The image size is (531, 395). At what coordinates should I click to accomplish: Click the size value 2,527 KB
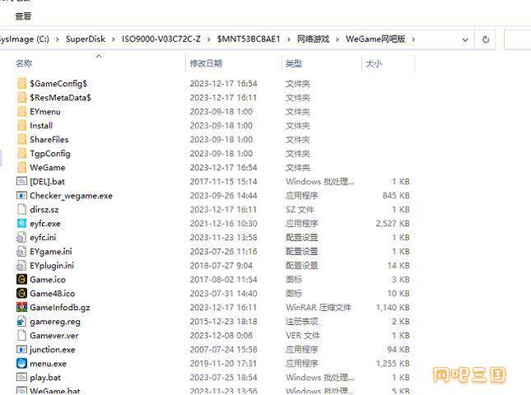393,224
